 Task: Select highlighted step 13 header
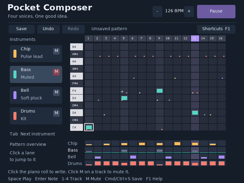coord(195,38)
